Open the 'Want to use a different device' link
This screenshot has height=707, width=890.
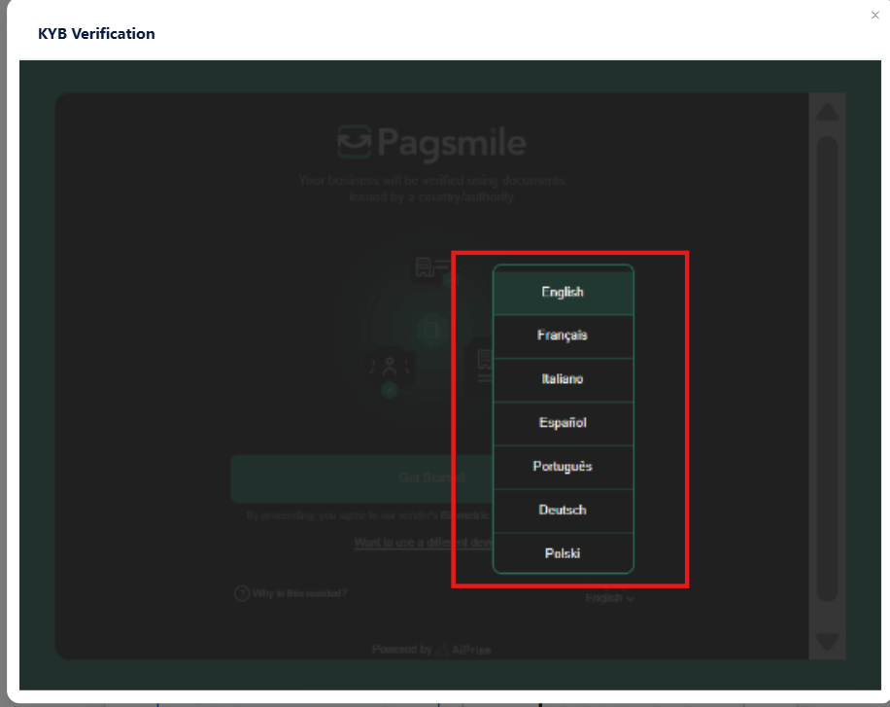coord(424,543)
